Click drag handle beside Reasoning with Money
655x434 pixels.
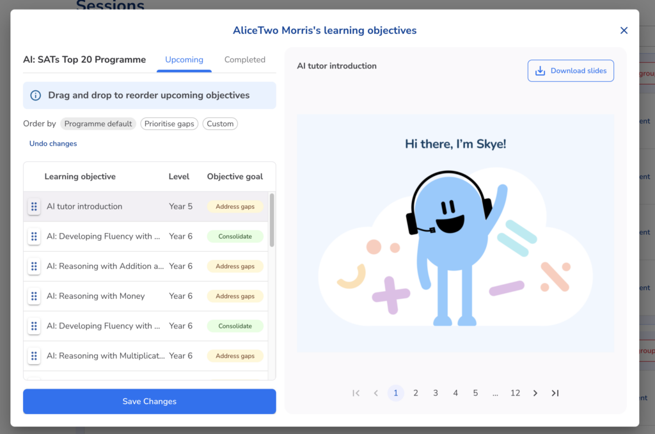pyautogui.click(x=34, y=296)
